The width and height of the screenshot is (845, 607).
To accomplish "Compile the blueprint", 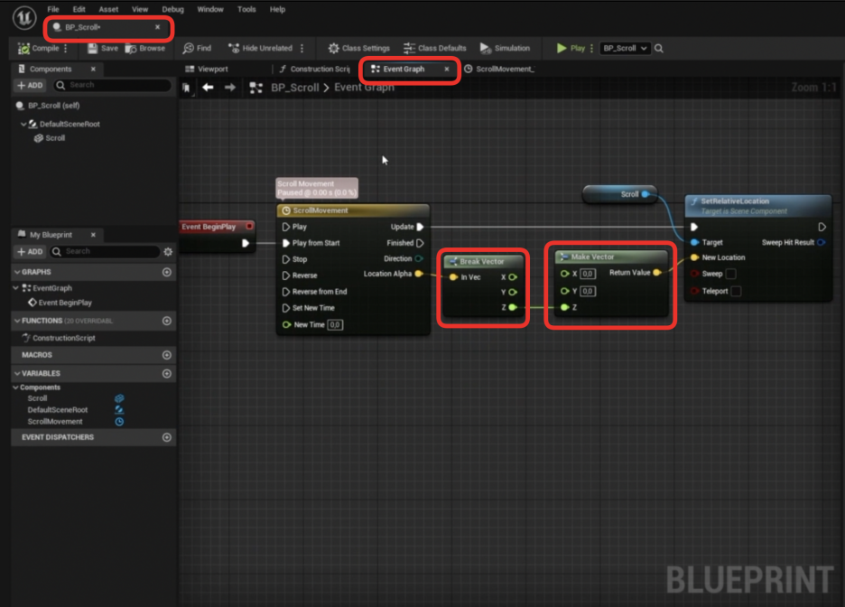I will pyautogui.click(x=39, y=49).
